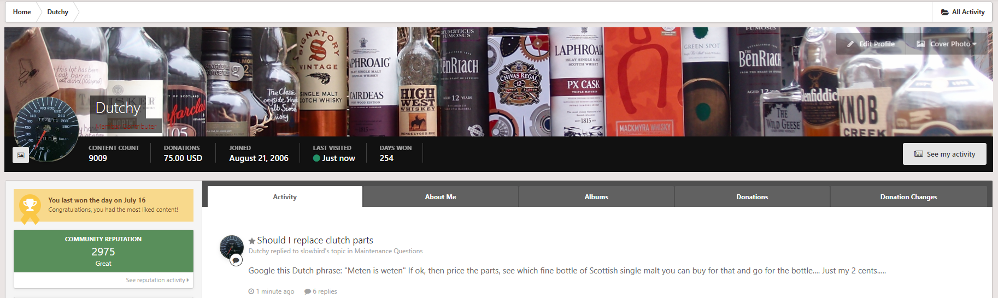Image resolution: width=998 pixels, height=298 pixels.
Task: Switch to the About Me tab
Action: [441, 197]
